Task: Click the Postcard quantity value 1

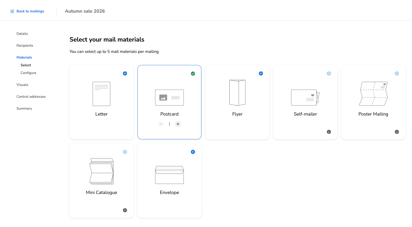Action: pos(169,124)
